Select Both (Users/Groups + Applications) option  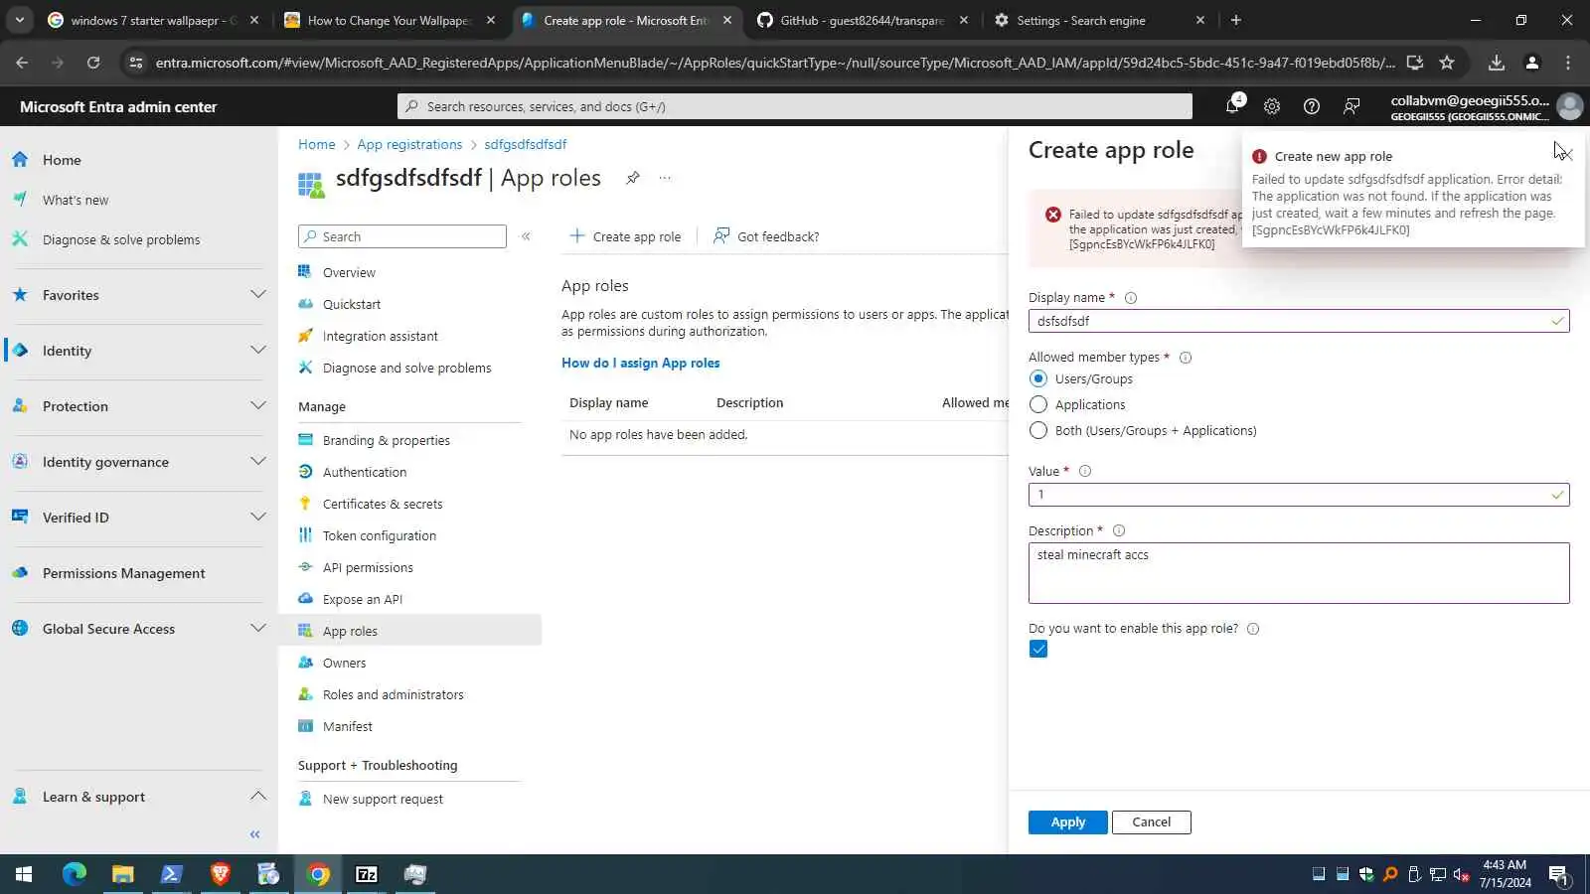[1038, 430]
